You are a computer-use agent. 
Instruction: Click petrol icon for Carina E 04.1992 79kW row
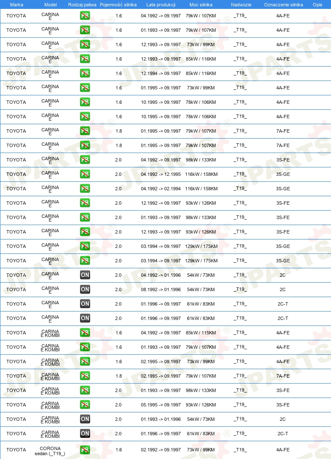tap(85, 16)
